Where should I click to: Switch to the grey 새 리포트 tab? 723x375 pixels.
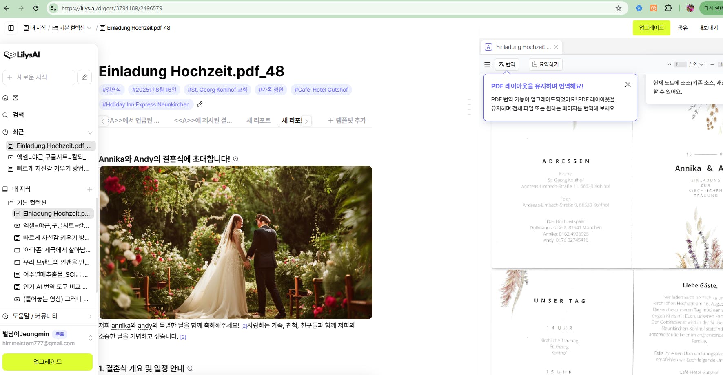click(x=258, y=121)
